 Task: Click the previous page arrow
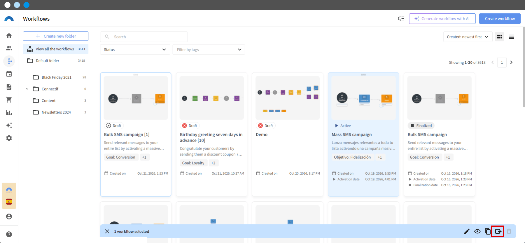click(x=493, y=62)
